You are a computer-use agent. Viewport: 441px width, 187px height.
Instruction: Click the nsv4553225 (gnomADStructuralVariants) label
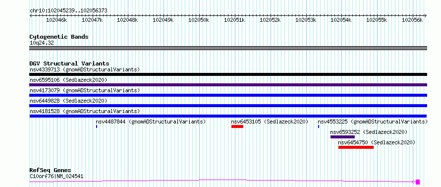pos(373,122)
